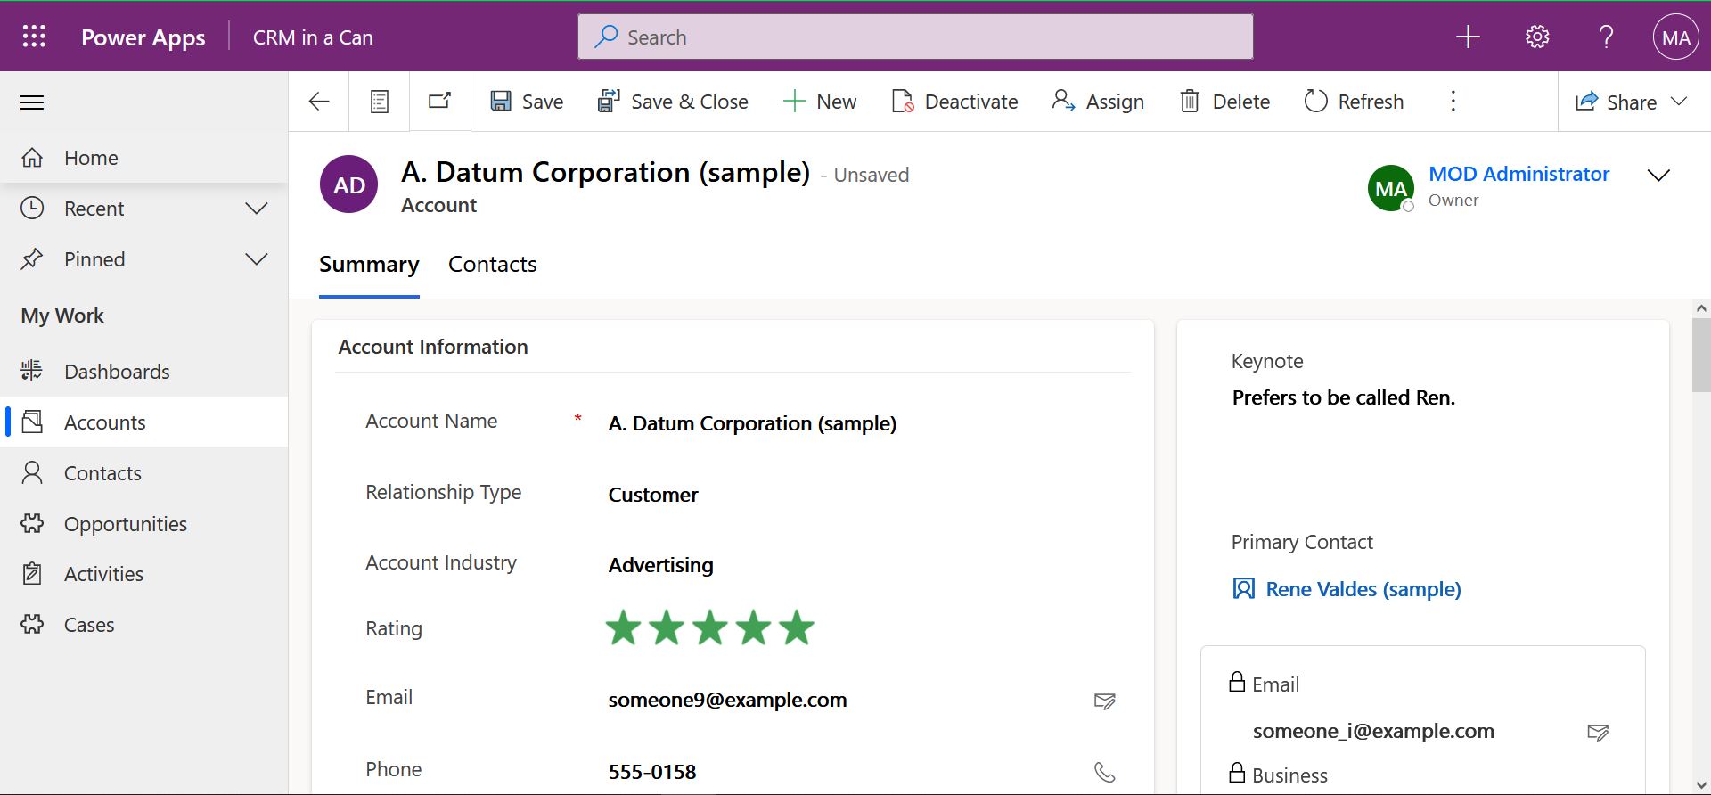Click the scroll down arrow of the form scrollbar

click(1701, 785)
